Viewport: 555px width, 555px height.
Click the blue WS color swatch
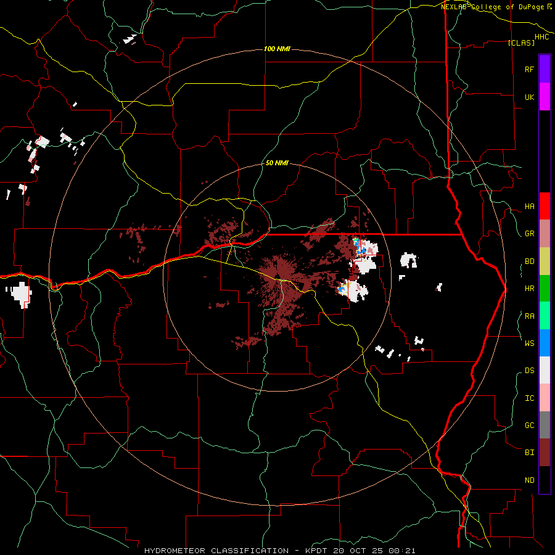[545, 343]
